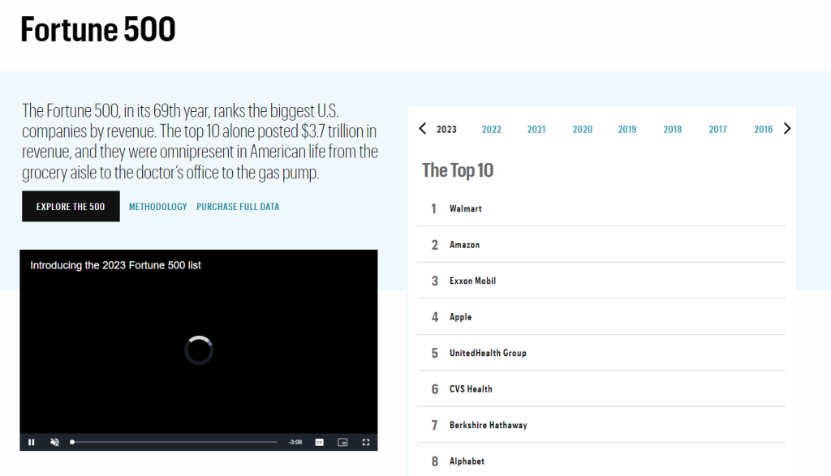Click the Explore the 500 button

coord(71,207)
